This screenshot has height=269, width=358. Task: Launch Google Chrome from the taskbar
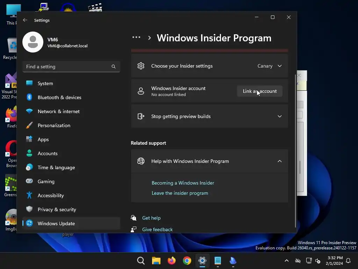(x=187, y=261)
